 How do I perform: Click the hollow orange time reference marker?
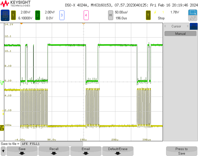pyautogui.click(x=84, y=23)
